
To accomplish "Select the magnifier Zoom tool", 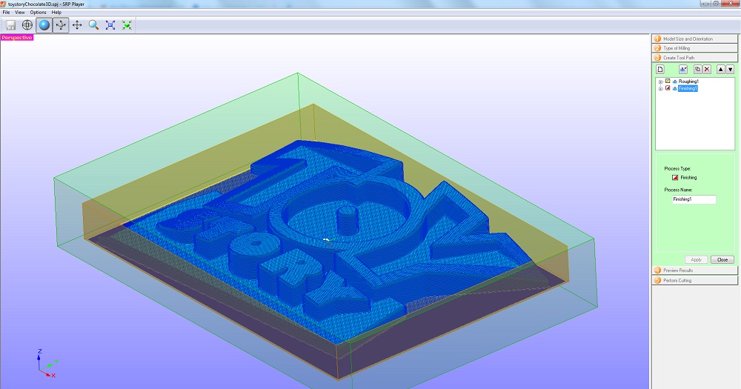I will [x=93, y=25].
